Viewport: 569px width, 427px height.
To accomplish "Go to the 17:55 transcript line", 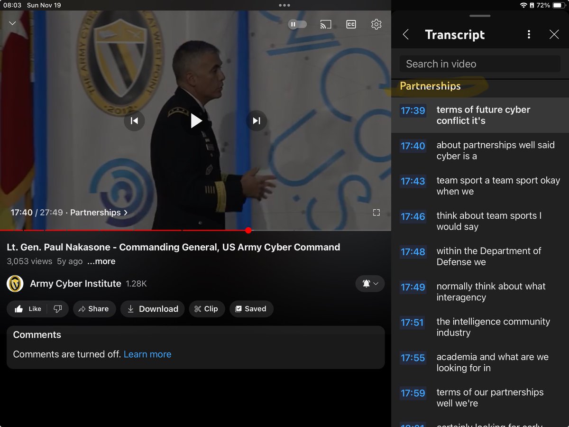I will (480, 363).
